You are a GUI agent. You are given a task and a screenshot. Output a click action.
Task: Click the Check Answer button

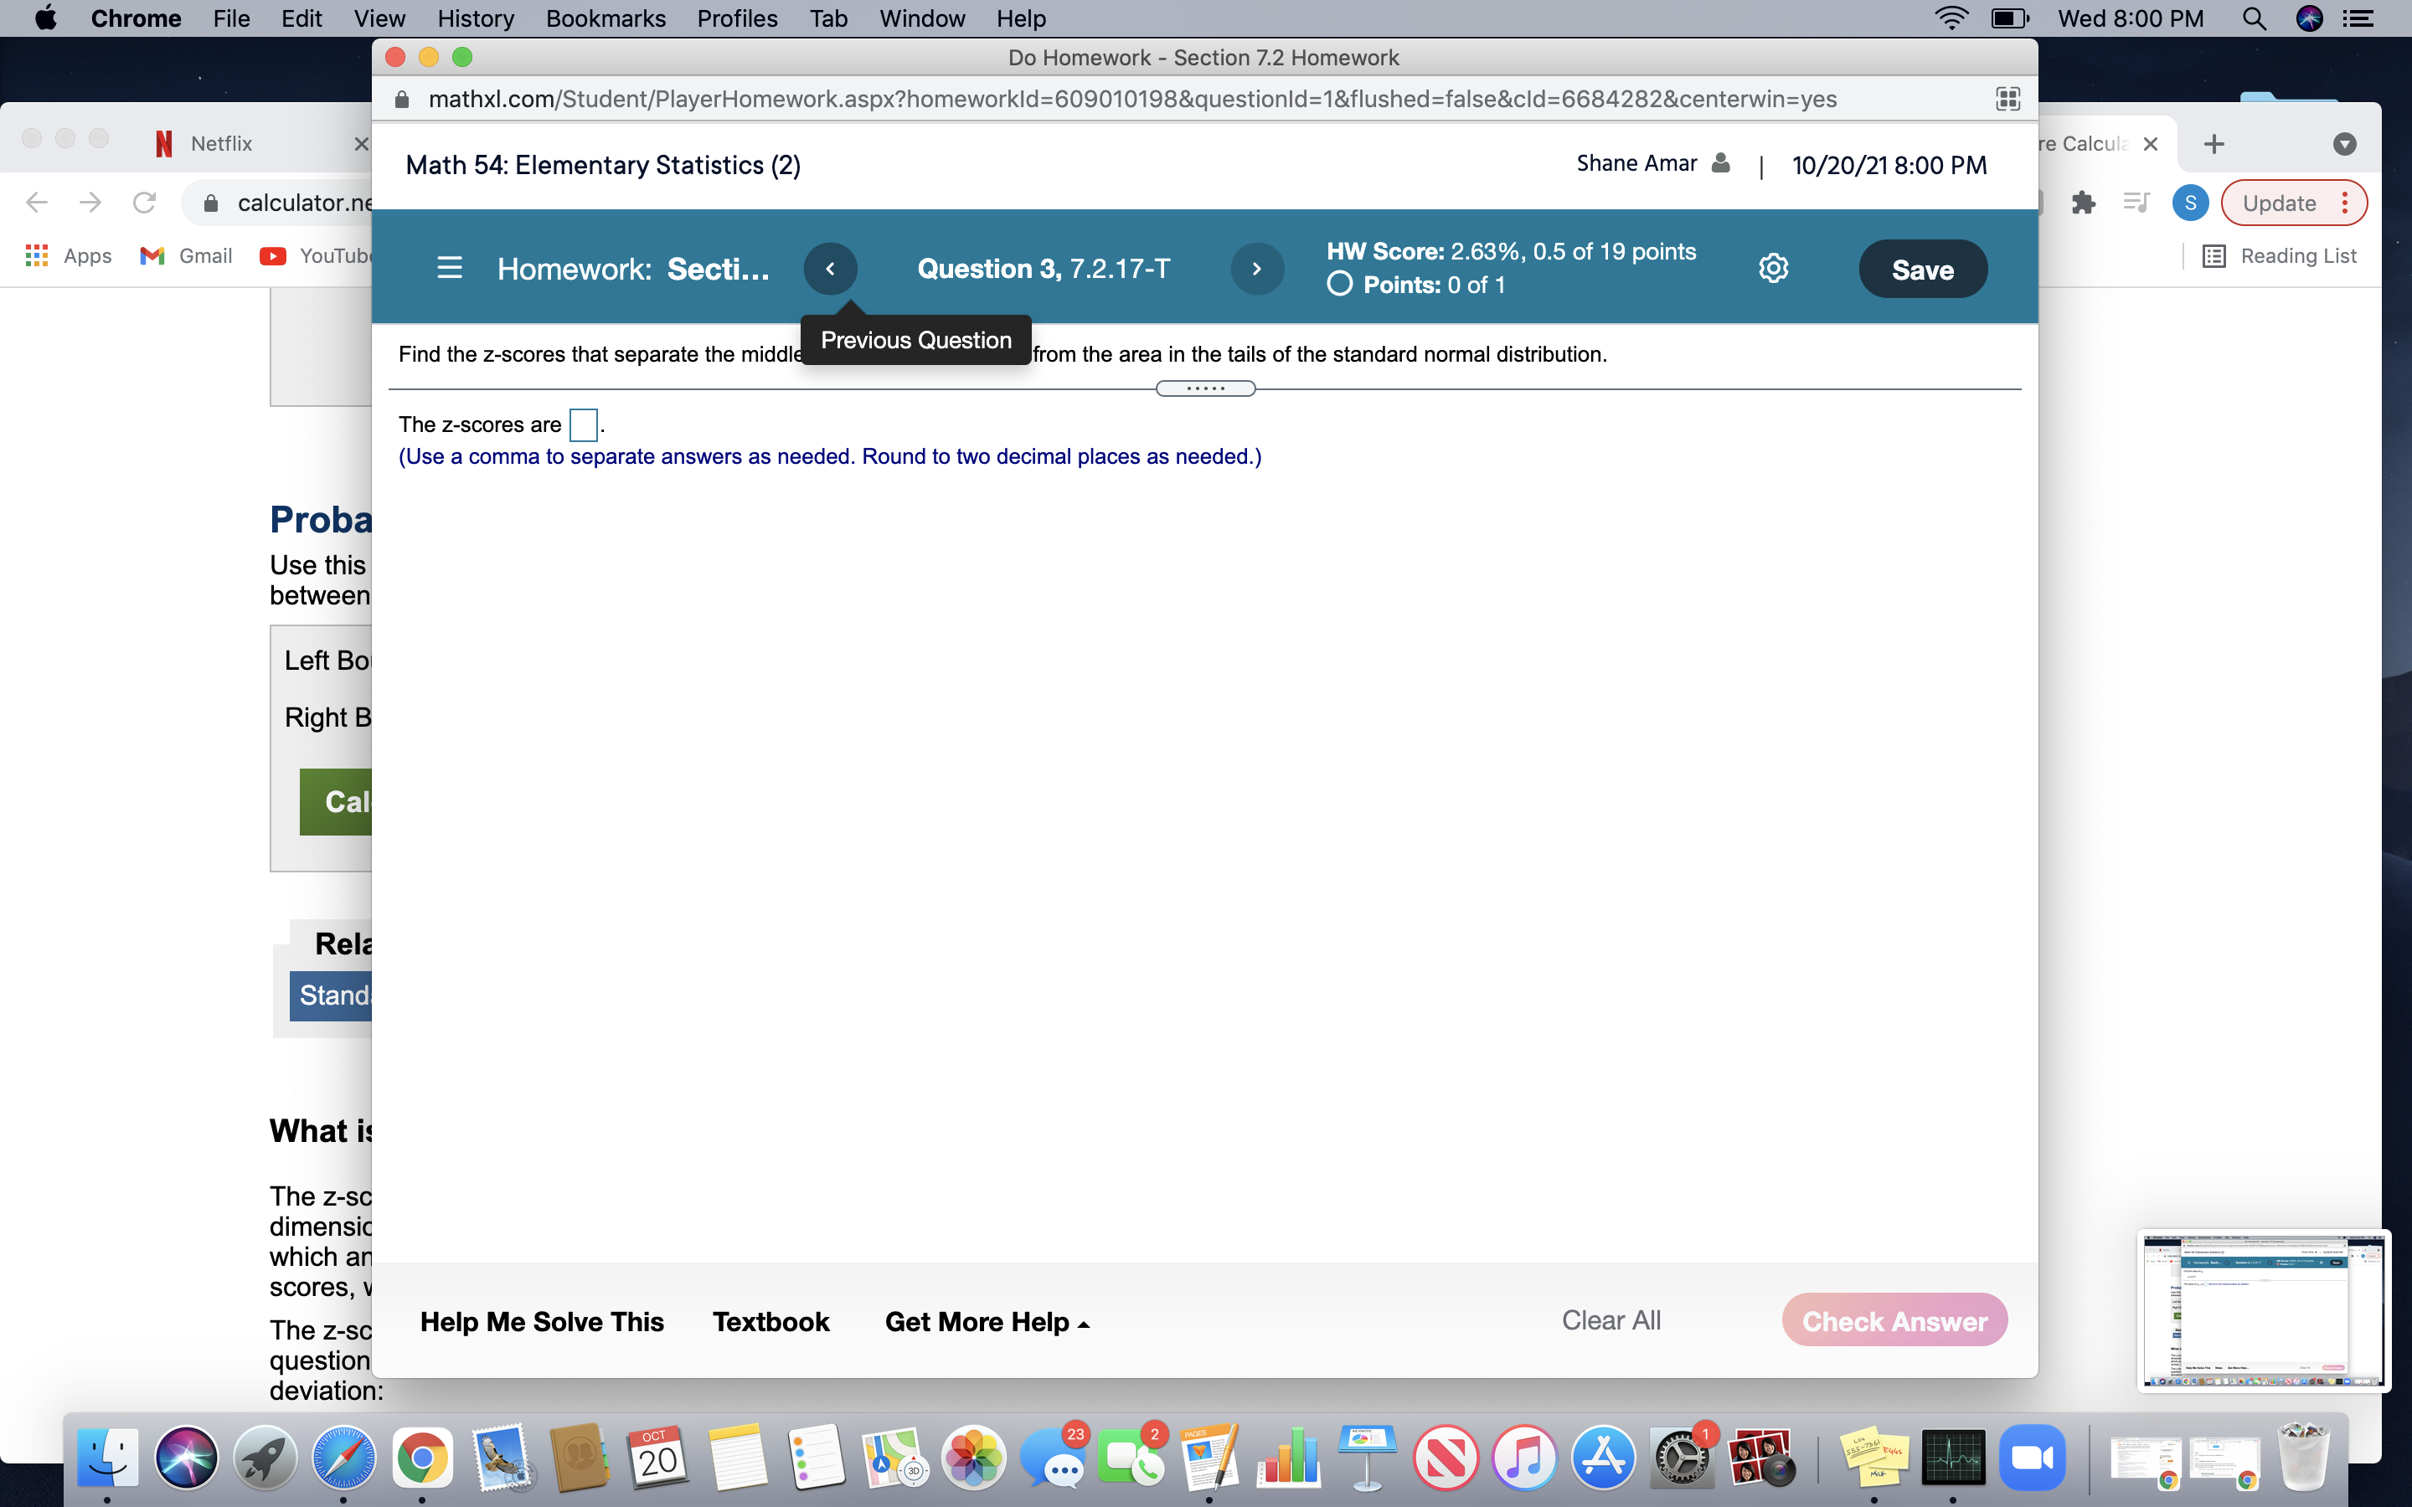click(1893, 1319)
